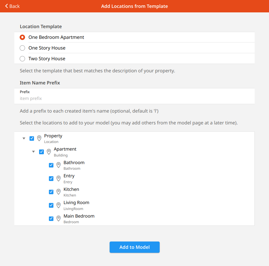Viewport: 269px width, 266px height.
Task: Toggle the Main Bedroom checkbox
Action: (x=51, y=219)
